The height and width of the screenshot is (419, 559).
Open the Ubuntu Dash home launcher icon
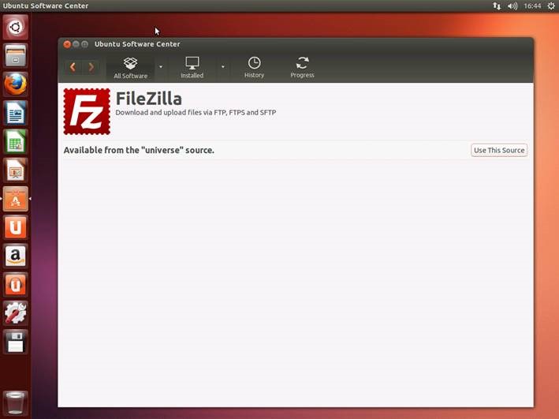click(15, 27)
